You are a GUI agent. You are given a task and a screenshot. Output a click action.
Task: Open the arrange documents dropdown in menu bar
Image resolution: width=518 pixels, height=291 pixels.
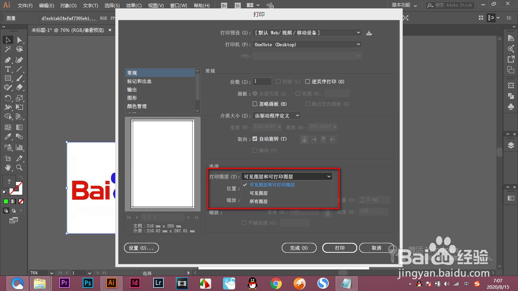coord(253,5)
